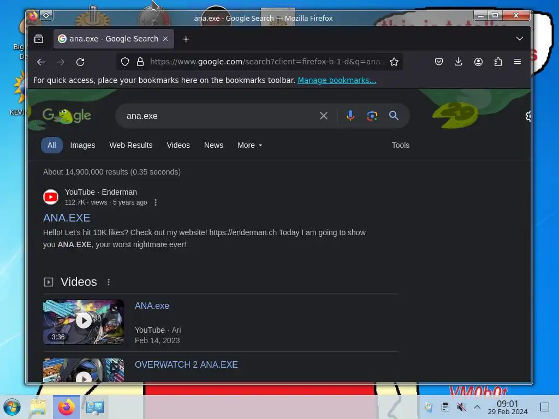Image resolution: width=559 pixels, height=419 pixels.
Task: Open clock showing 09:01
Action: (507, 407)
